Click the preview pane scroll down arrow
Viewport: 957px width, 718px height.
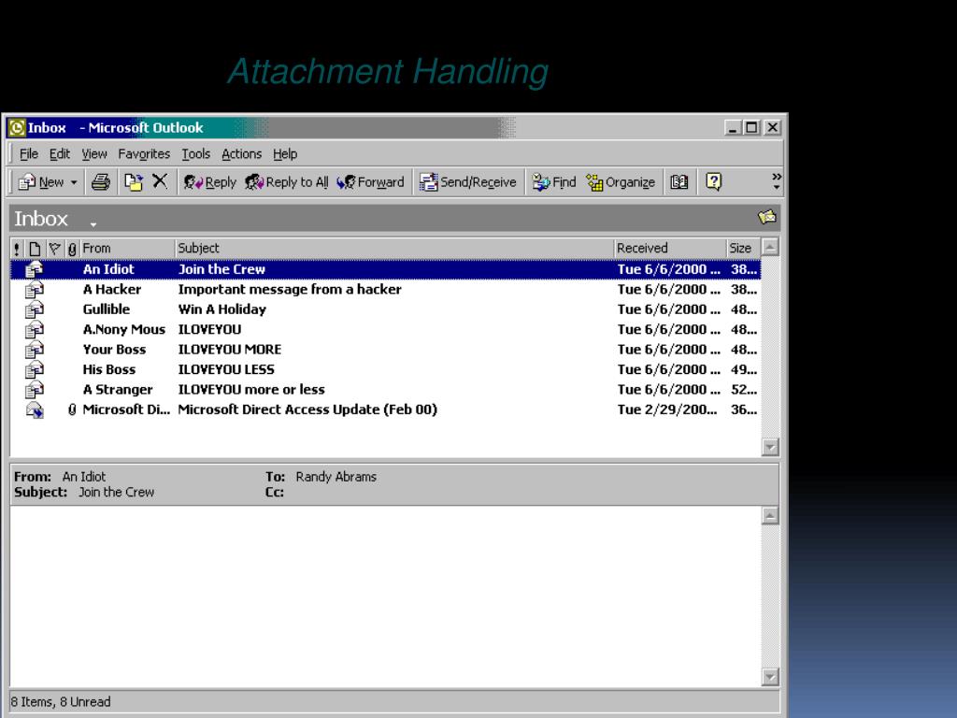[x=770, y=677]
